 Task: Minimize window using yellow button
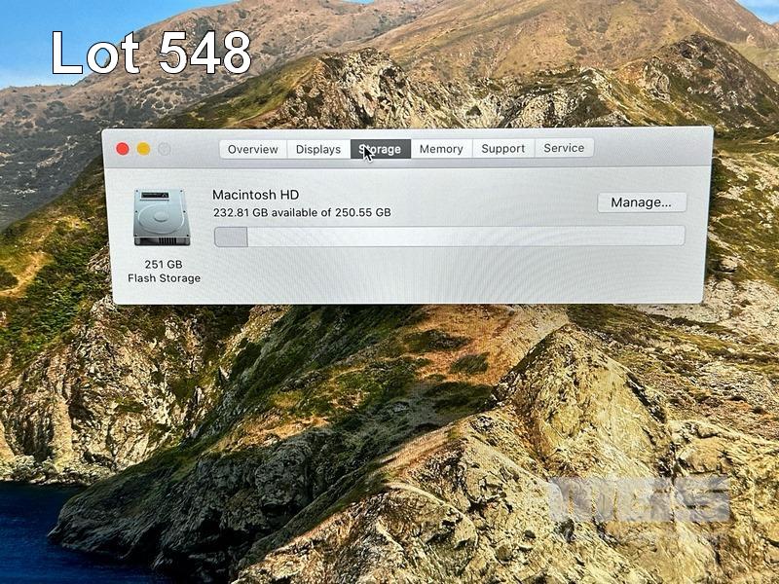(143, 149)
